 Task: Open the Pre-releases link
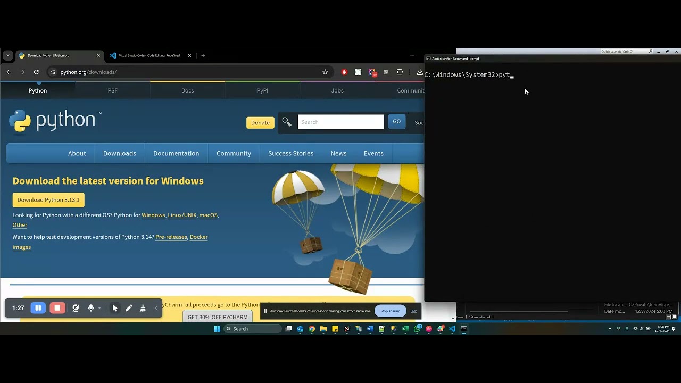point(171,237)
